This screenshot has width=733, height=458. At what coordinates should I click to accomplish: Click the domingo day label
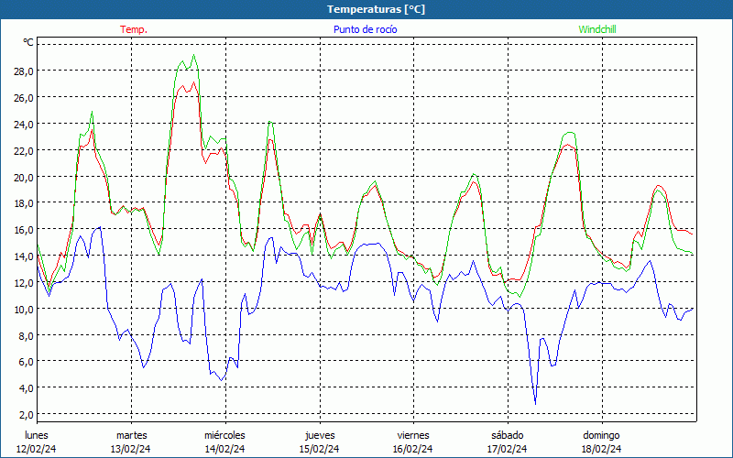601,435
